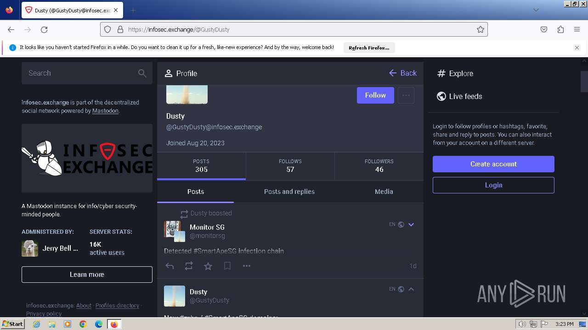
Task: Click the Refresh Firefox button
Action: (x=369, y=48)
